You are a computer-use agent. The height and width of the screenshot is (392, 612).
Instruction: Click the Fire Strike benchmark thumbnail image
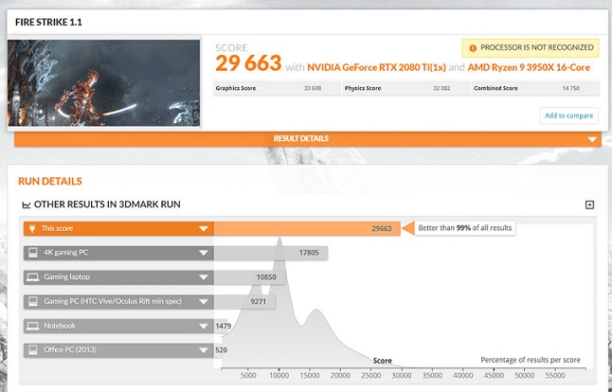click(x=104, y=82)
